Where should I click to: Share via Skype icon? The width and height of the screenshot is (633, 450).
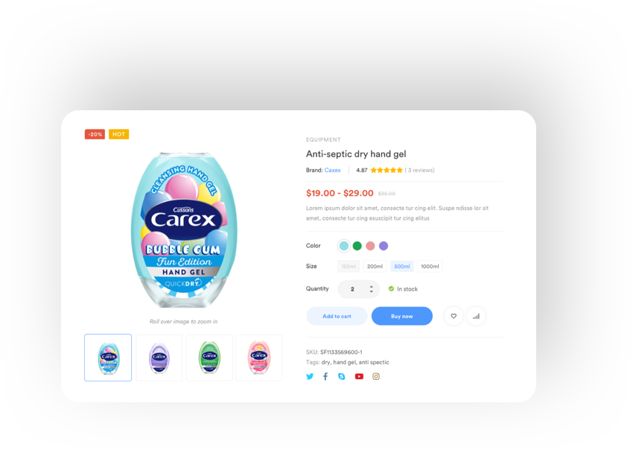[342, 376]
